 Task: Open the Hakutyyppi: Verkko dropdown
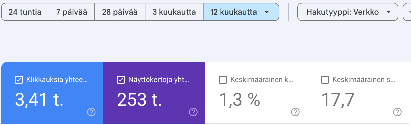(x=348, y=12)
